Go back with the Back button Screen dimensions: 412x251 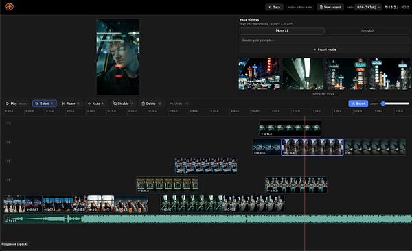(x=274, y=7)
